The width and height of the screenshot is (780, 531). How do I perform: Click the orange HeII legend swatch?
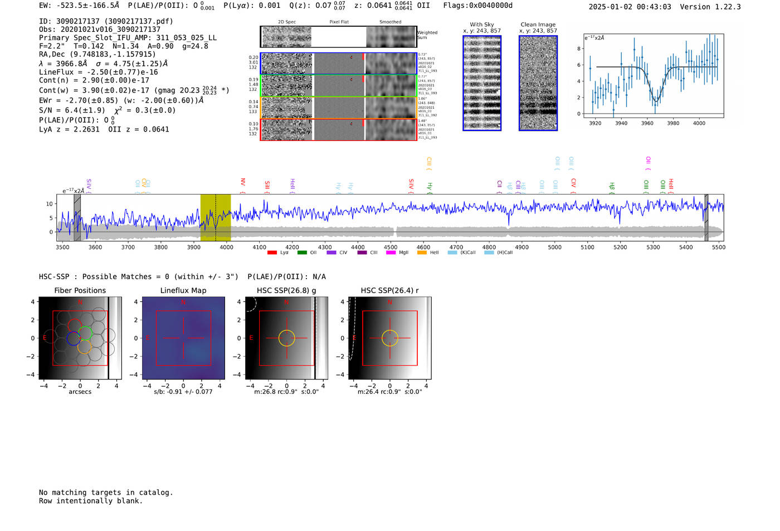422,253
